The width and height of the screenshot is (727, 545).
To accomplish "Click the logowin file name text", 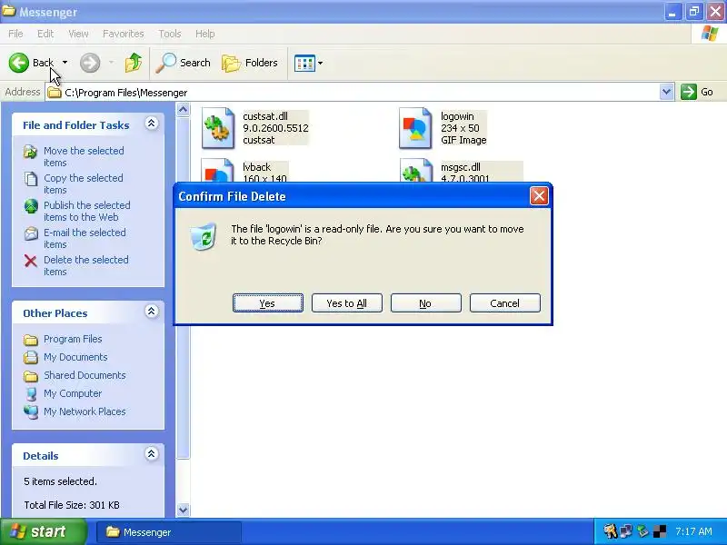I will point(457,116).
